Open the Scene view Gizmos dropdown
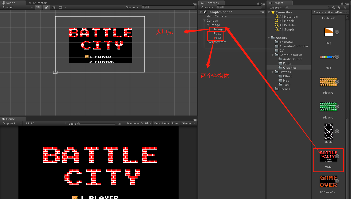The height and width of the screenshot is (199, 351). click(x=132, y=7)
